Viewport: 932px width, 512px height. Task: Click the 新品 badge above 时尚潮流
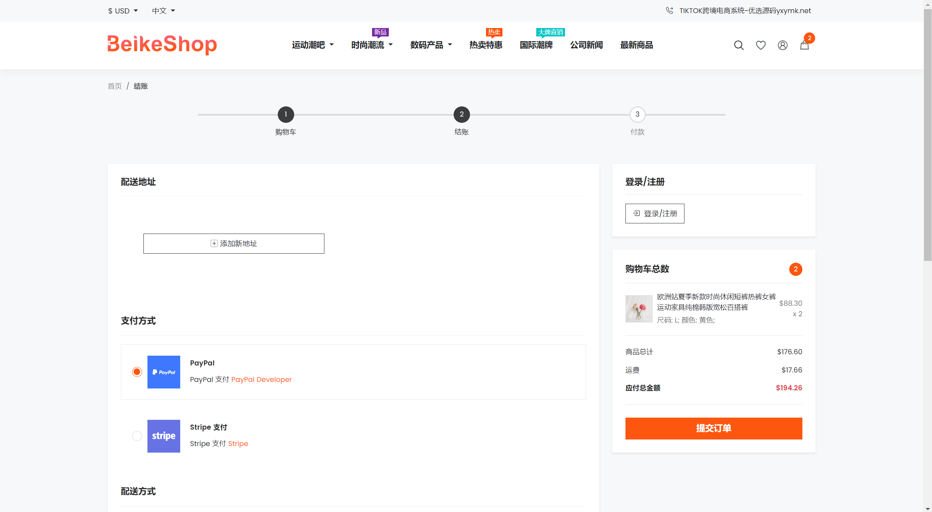[380, 32]
